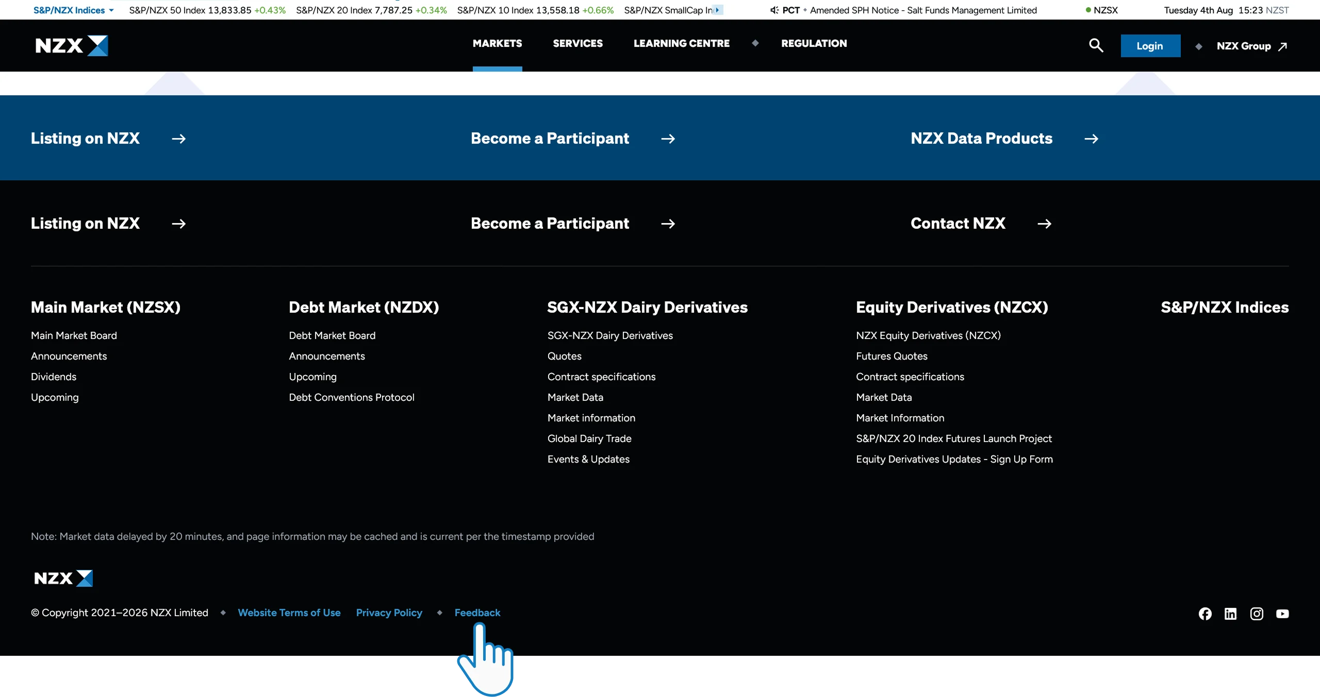Open Contract specifications under Equity Derivatives
The width and height of the screenshot is (1320, 697).
tap(910, 377)
